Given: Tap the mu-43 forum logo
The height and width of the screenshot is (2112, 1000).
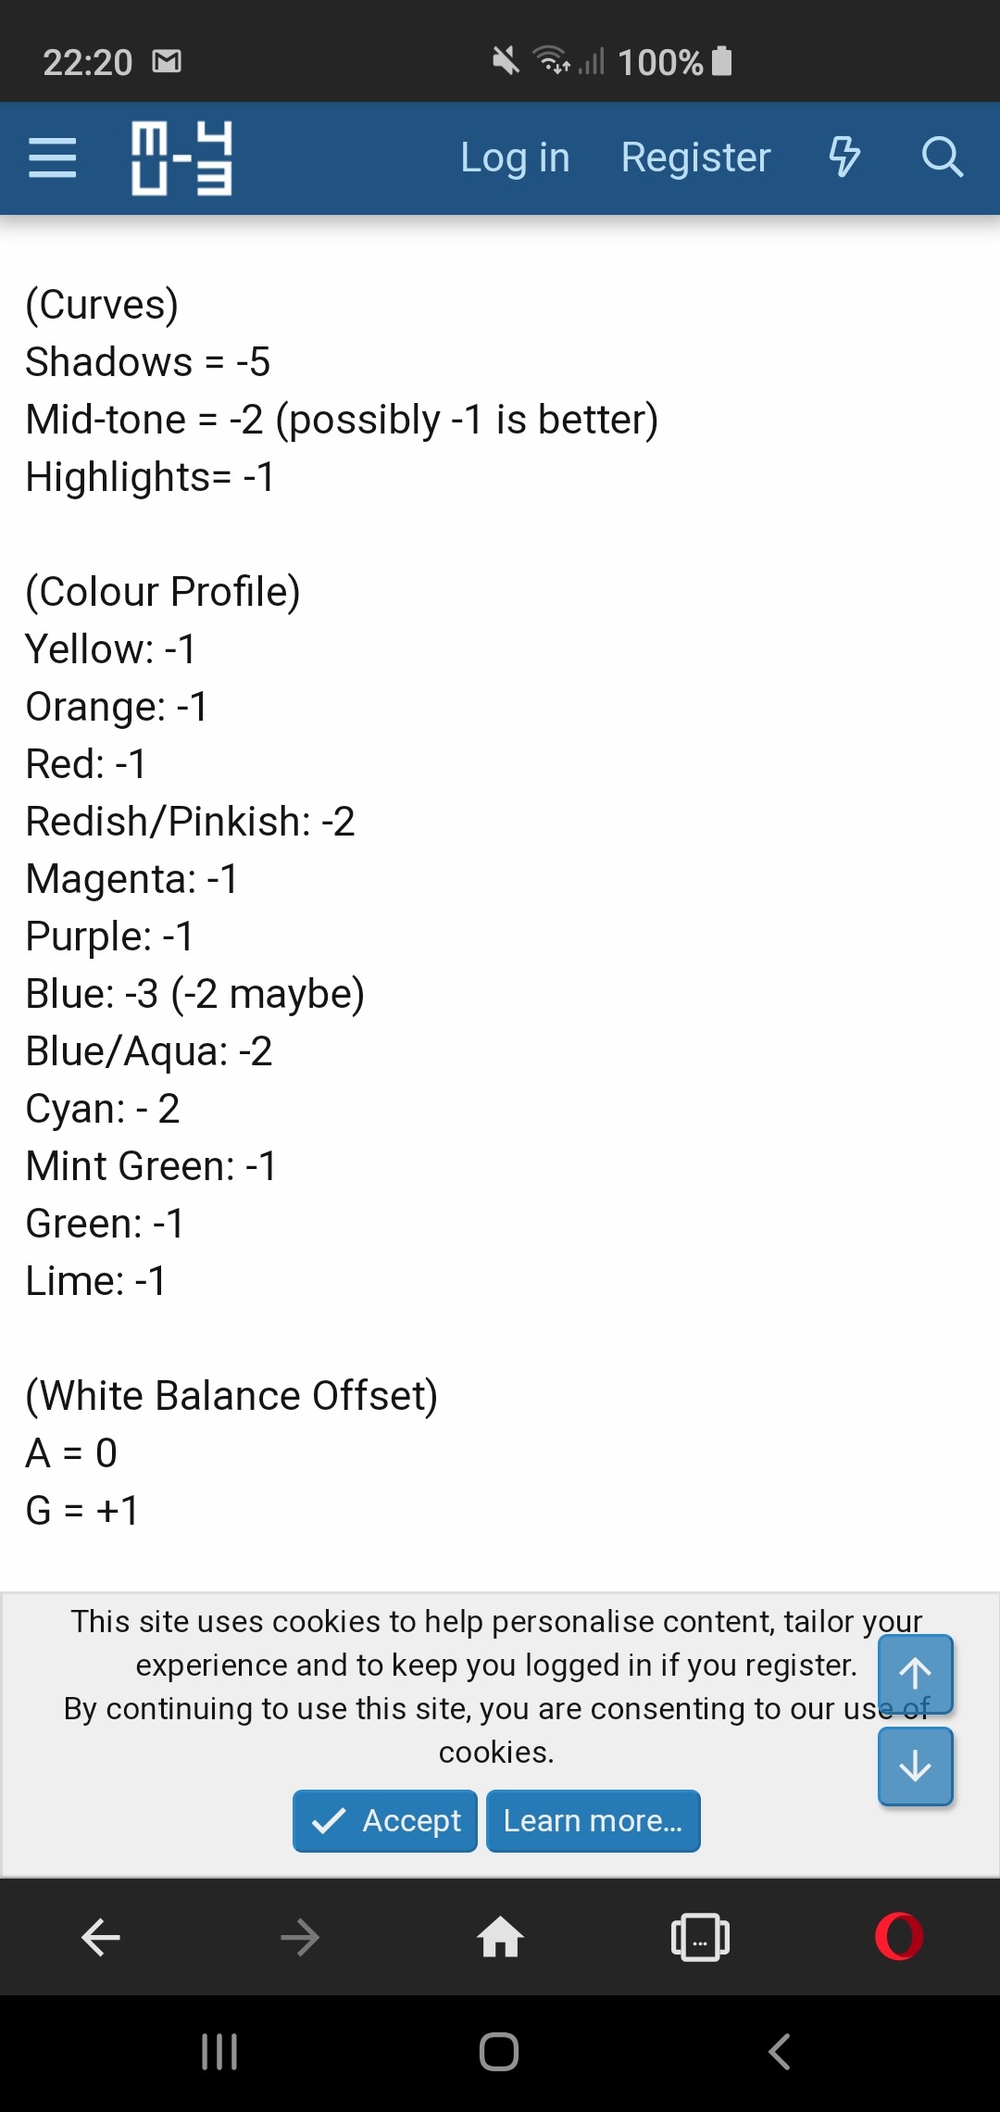Looking at the screenshot, I should click(x=181, y=157).
